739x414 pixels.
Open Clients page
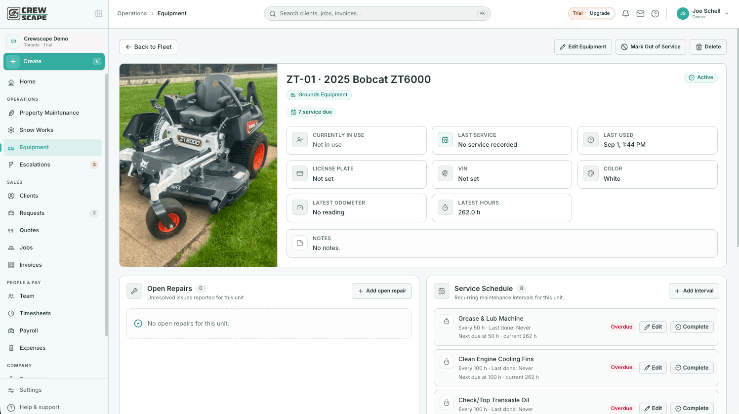pos(52,196)
